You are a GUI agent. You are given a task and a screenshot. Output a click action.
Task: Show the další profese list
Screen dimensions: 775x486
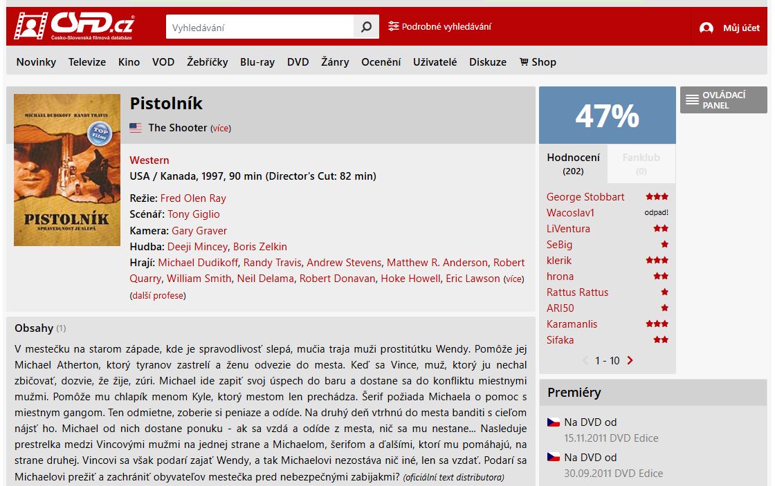[158, 296]
